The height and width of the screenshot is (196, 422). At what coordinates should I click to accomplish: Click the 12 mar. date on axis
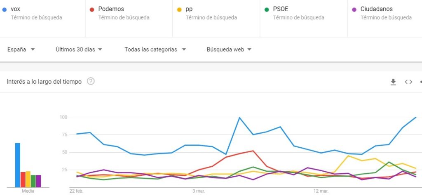pyautogui.click(x=321, y=191)
